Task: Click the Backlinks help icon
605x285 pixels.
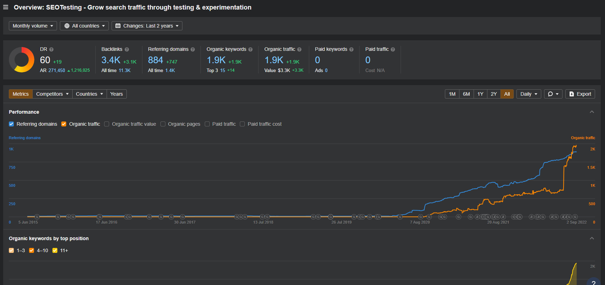Action: [x=127, y=49]
